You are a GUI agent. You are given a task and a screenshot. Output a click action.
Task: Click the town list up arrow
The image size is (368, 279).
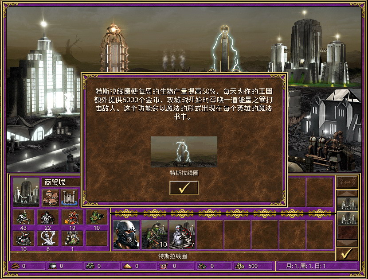pyautogui.click(x=347, y=194)
